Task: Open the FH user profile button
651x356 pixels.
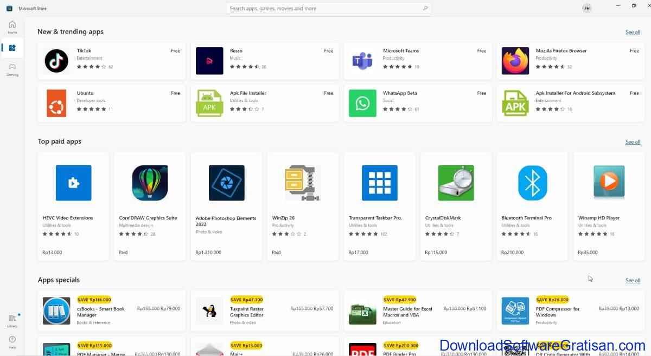Action: (587, 8)
